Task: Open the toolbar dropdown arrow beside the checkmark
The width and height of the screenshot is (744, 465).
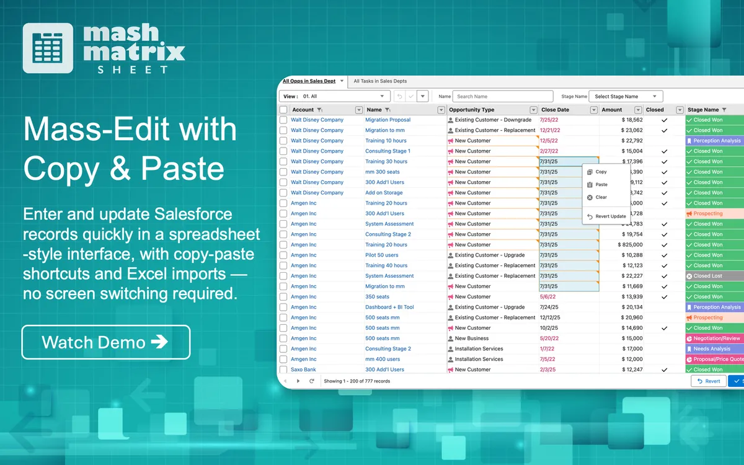Action: click(423, 97)
